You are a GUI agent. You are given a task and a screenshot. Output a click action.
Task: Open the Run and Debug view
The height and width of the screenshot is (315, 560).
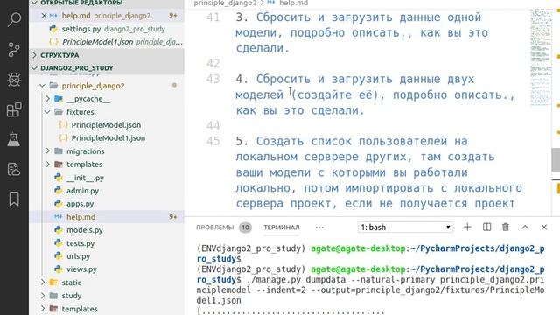pyautogui.click(x=14, y=80)
